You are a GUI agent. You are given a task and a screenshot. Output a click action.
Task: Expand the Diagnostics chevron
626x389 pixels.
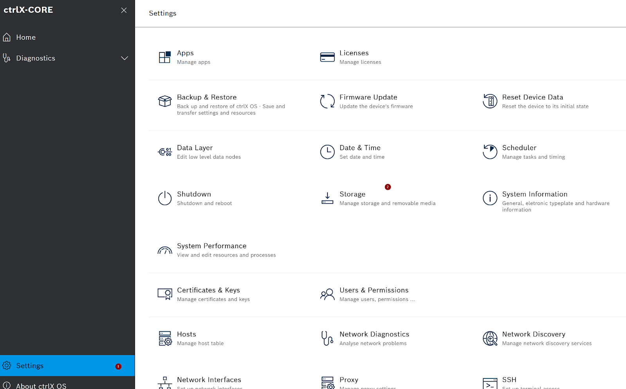click(124, 58)
